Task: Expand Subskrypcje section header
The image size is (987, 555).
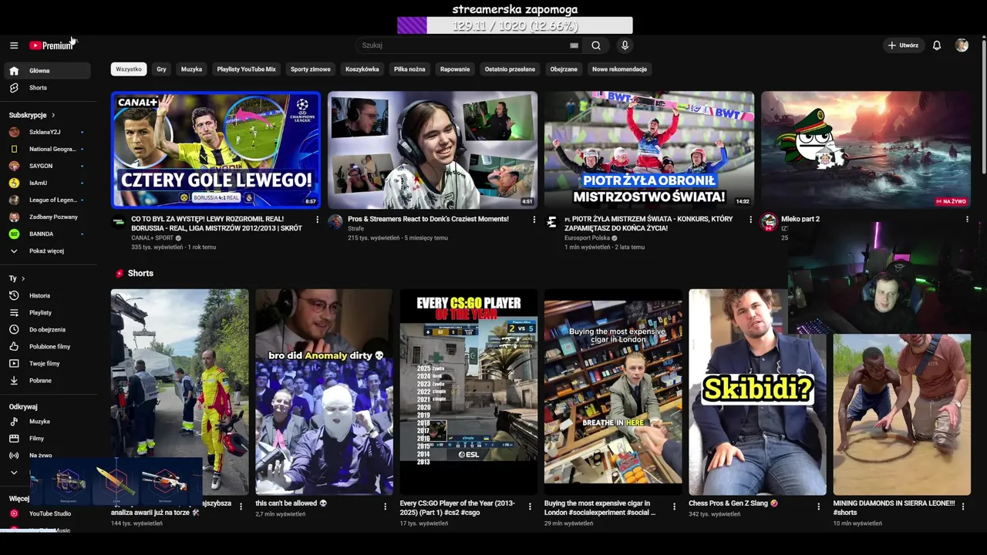Action: click(x=32, y=115)
